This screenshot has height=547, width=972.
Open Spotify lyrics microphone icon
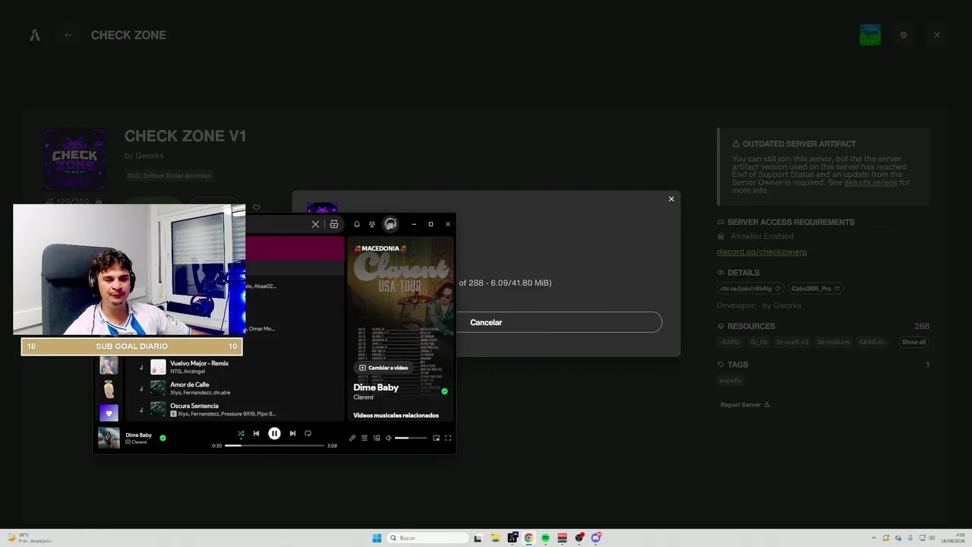pos(352,438)
